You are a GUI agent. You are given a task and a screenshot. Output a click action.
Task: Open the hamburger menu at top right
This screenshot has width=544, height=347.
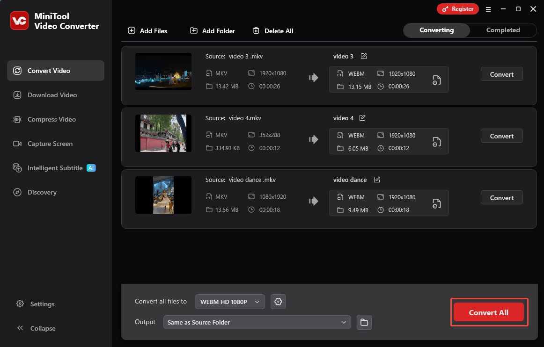coord(488,9)
